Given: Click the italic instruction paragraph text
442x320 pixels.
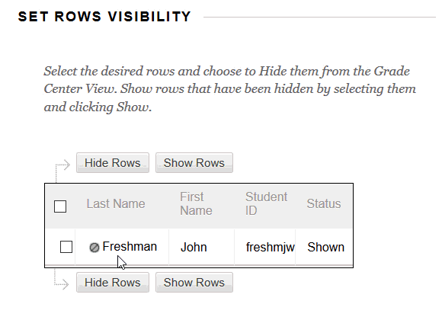Looking at the screenshot, I should click(229, 89).
